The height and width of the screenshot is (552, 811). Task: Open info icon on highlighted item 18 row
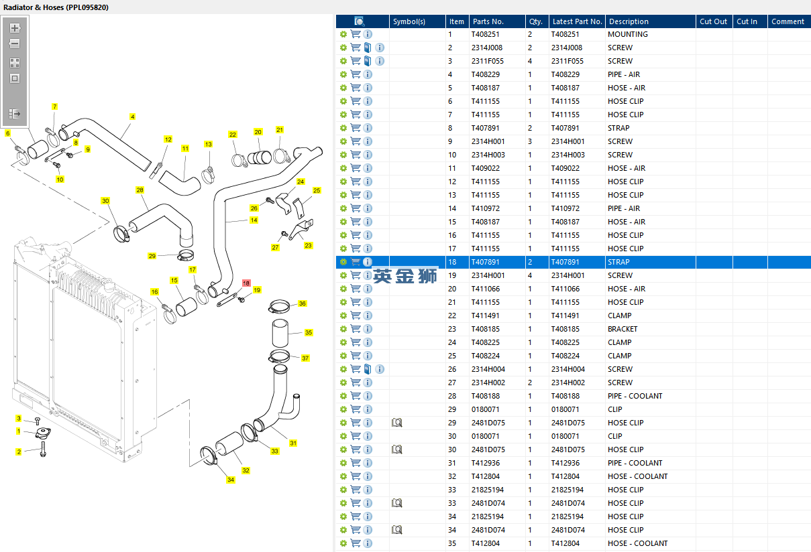click(x=368, y=262)
